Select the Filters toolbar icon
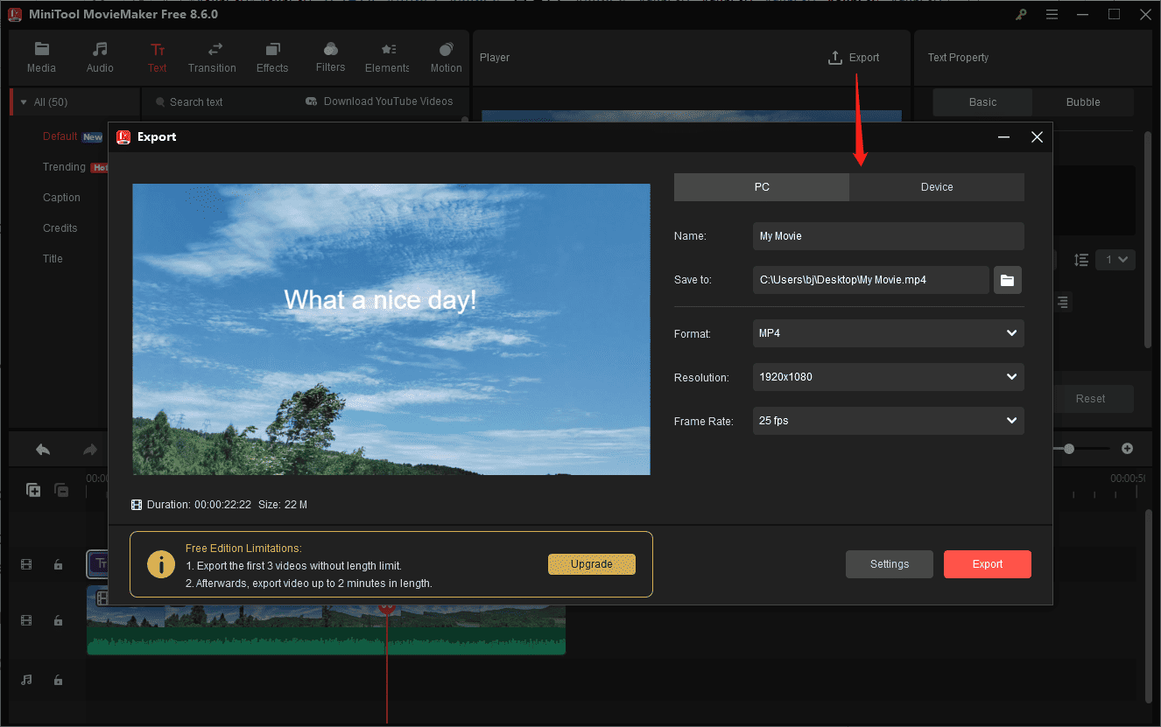1161x727 pixels. (x=330, y=57)
